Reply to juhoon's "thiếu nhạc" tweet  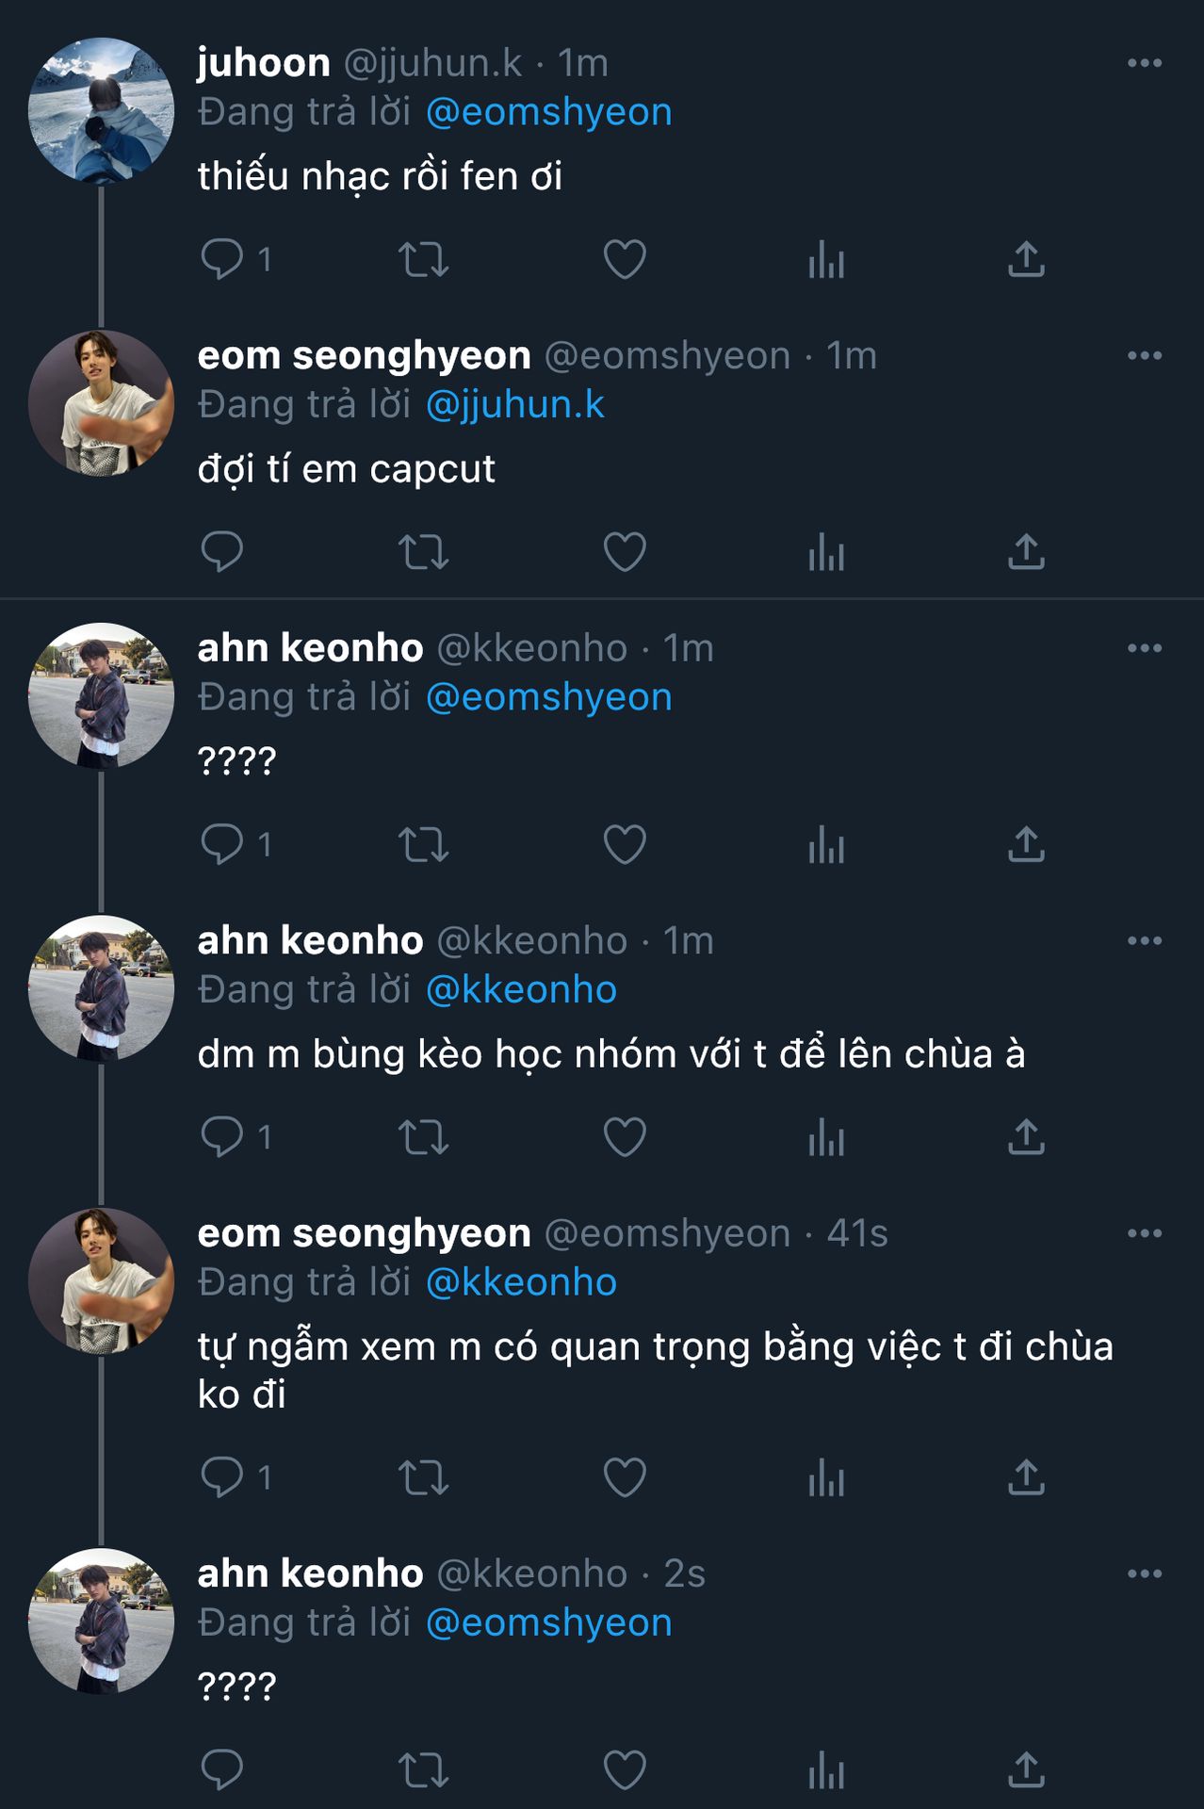pyautogui.click(x=222, y=259)
